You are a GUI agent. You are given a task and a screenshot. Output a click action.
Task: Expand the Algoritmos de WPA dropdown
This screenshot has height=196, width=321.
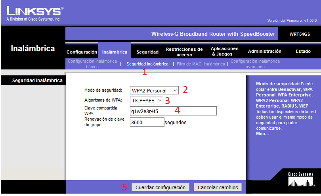pyautogui.click(x=146, y=100)
